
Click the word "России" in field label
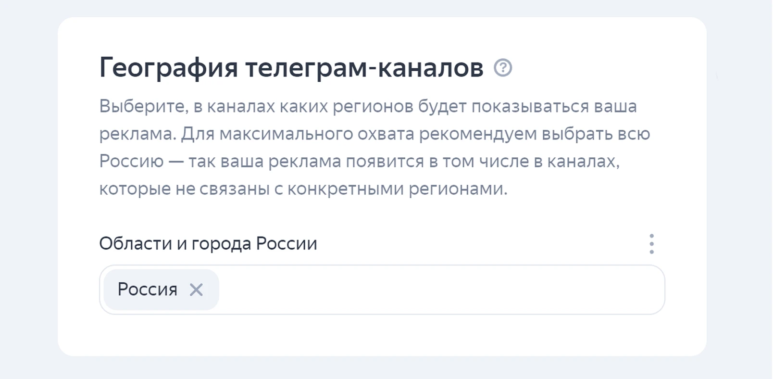pyautogui.click(x=287, y=244)
